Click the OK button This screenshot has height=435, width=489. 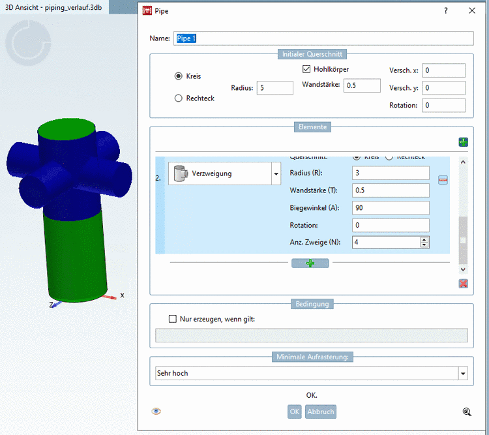[295, 412]
